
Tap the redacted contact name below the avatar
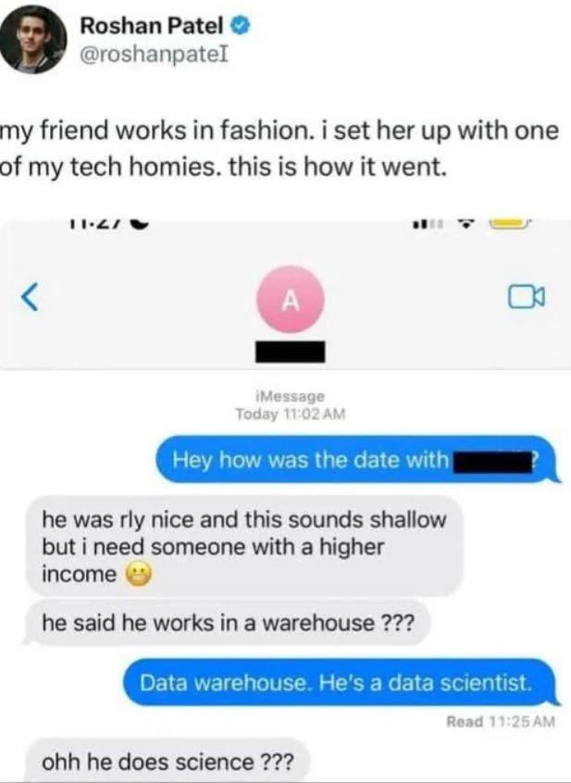coord(290,352)
